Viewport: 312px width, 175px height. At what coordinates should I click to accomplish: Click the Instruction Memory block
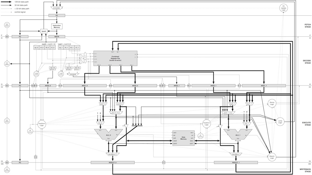coord(56,26)
